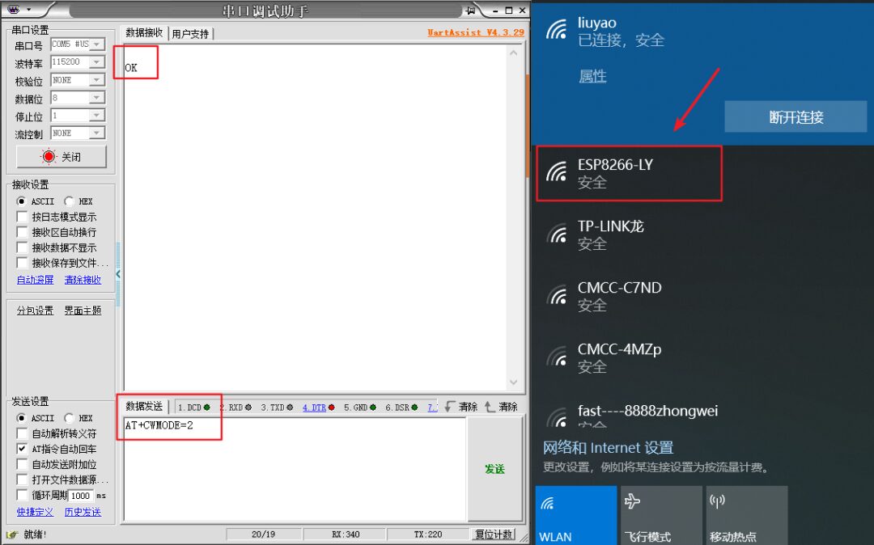The image size is (874, 545).
Task: Open the 分包设置 link
Action: click(35, 310)
